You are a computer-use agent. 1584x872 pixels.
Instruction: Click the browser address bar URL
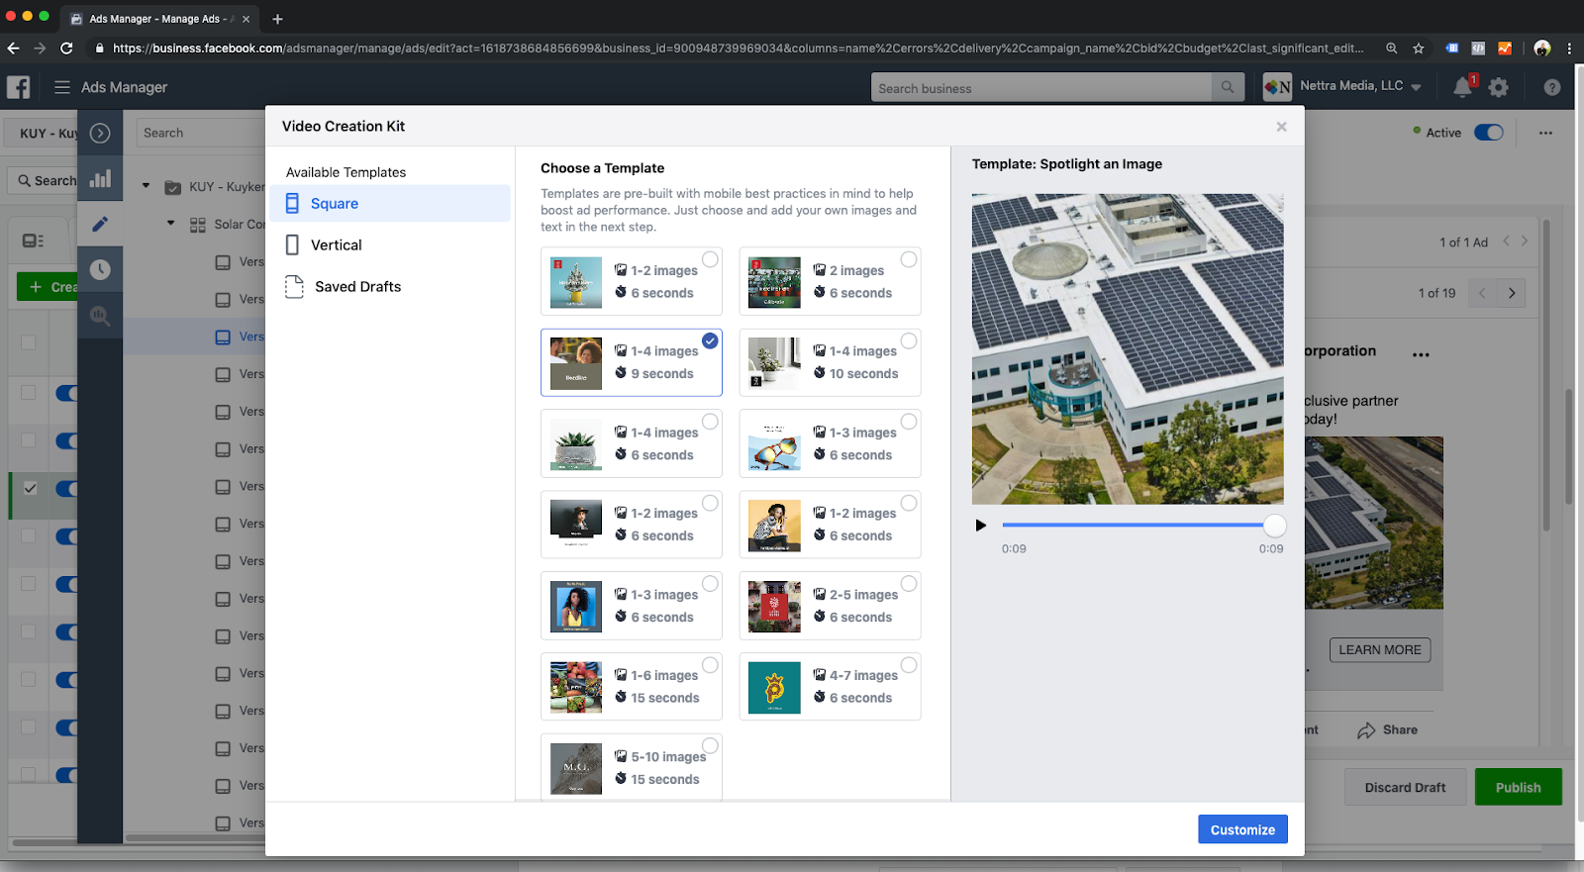coord(738,48)
